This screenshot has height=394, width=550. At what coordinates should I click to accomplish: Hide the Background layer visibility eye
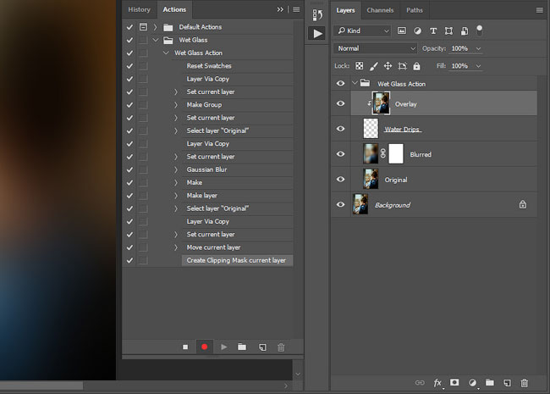click(340, 204)
